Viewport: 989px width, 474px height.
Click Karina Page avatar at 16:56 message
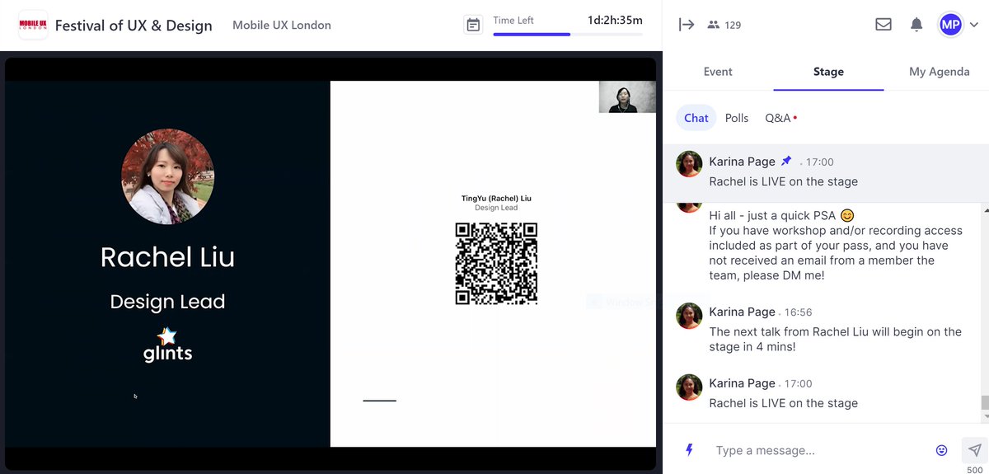pyautogui.click(x=689, y=316)
